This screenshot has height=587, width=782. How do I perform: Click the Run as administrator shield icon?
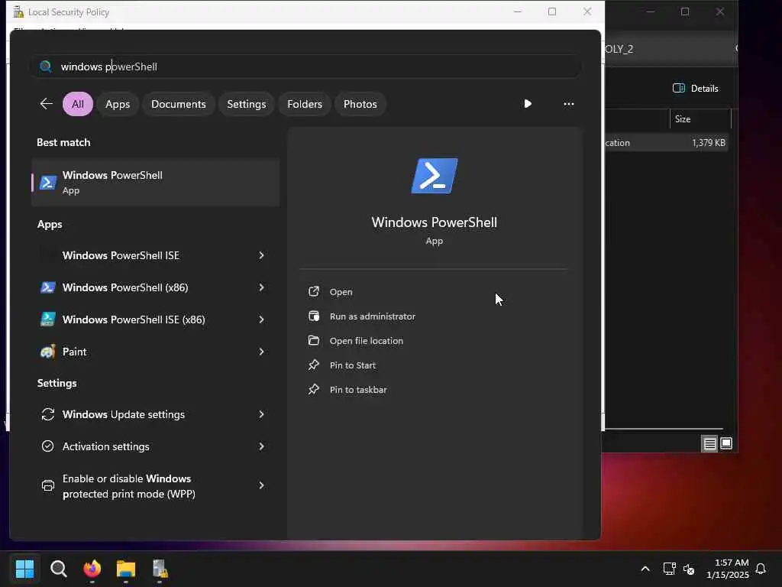click(314, 316)
